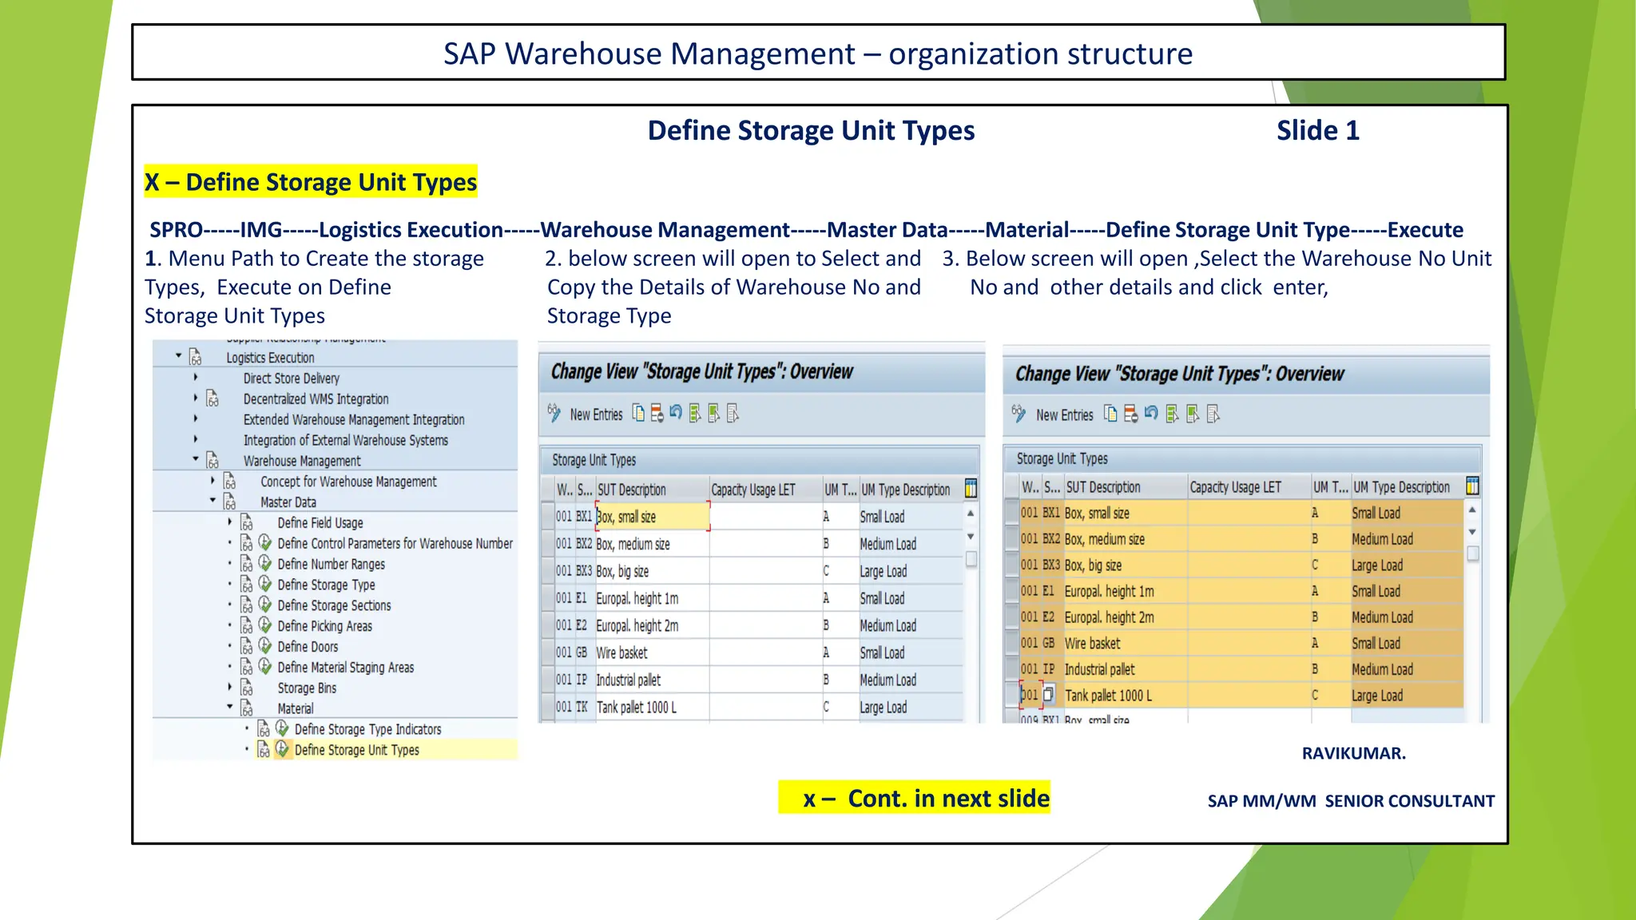1636x920 pixels.
Task: Select Define Storage Unit Types tree entry
Action: pyautogui.click(x=356, y=750)
